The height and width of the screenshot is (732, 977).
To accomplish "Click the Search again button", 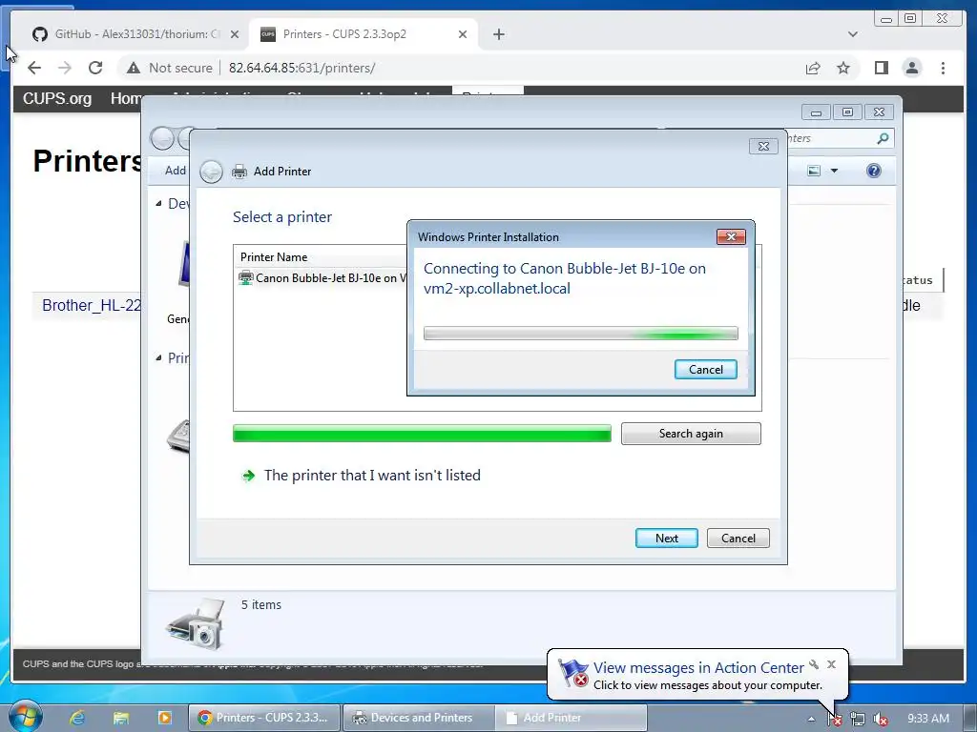I will [x=691, y=434].
